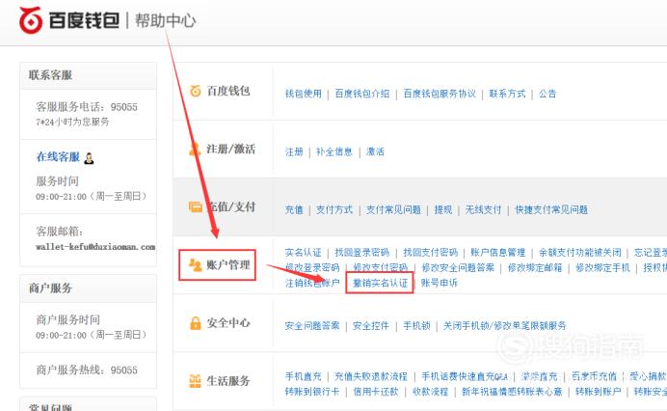Open the 信用卡还款 link
667x411 pixels.
tap(376, 392)
